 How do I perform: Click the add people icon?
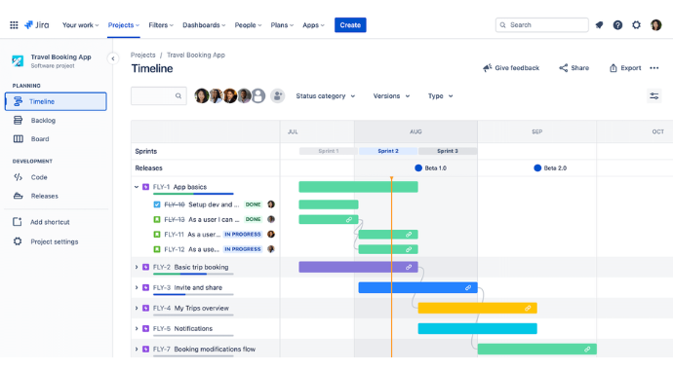pos(278,96)
